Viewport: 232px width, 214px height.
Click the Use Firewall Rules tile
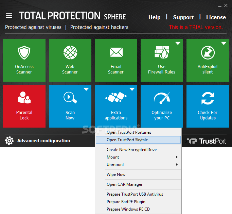[162, 60]
